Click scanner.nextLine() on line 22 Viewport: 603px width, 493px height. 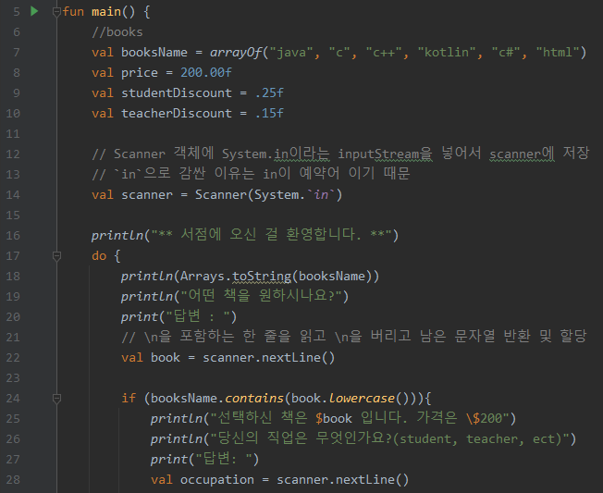(268, 358)
